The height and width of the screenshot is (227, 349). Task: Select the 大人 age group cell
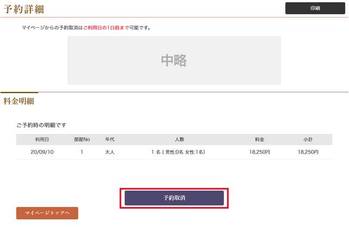click(110, 152)
